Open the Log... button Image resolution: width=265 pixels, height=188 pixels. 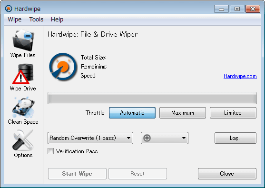(236, 138)
